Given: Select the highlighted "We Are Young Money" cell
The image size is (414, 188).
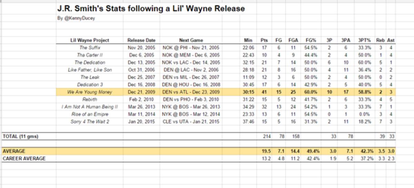Looking at the screenshot, I should click(89, 92).
